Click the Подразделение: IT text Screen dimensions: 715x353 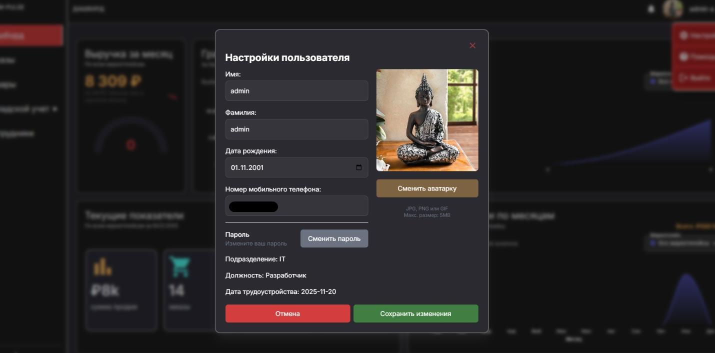(255, 259)
